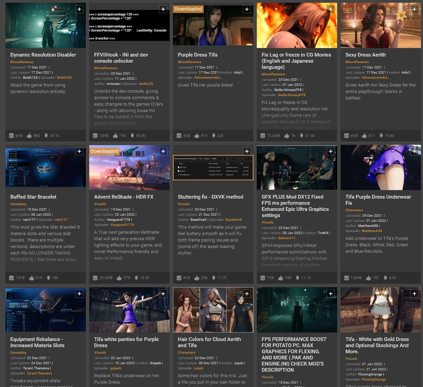
Task: Click download arrow icon on GFX PLUS Mod card
Action: 297,278
